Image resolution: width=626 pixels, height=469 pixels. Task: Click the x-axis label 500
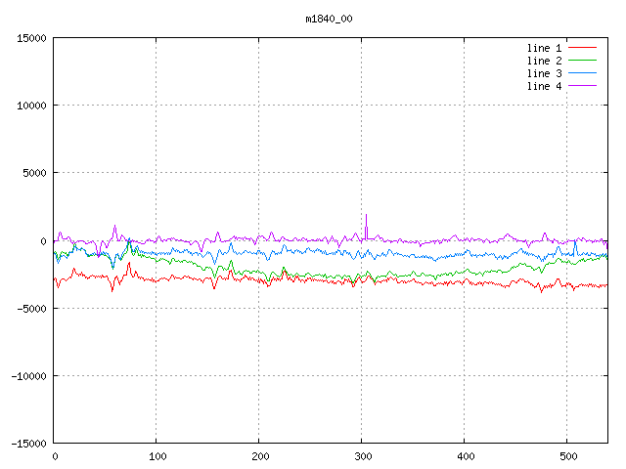pos(568,456)
